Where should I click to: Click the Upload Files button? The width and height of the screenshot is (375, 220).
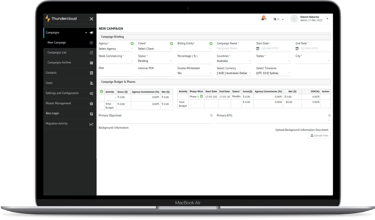pyautogui.click(x=319, y=136)
